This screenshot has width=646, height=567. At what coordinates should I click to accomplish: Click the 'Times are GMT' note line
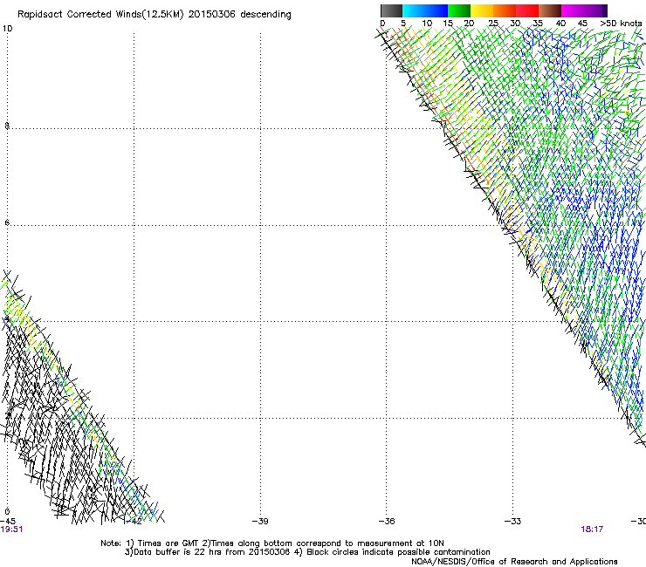point(272,543)
